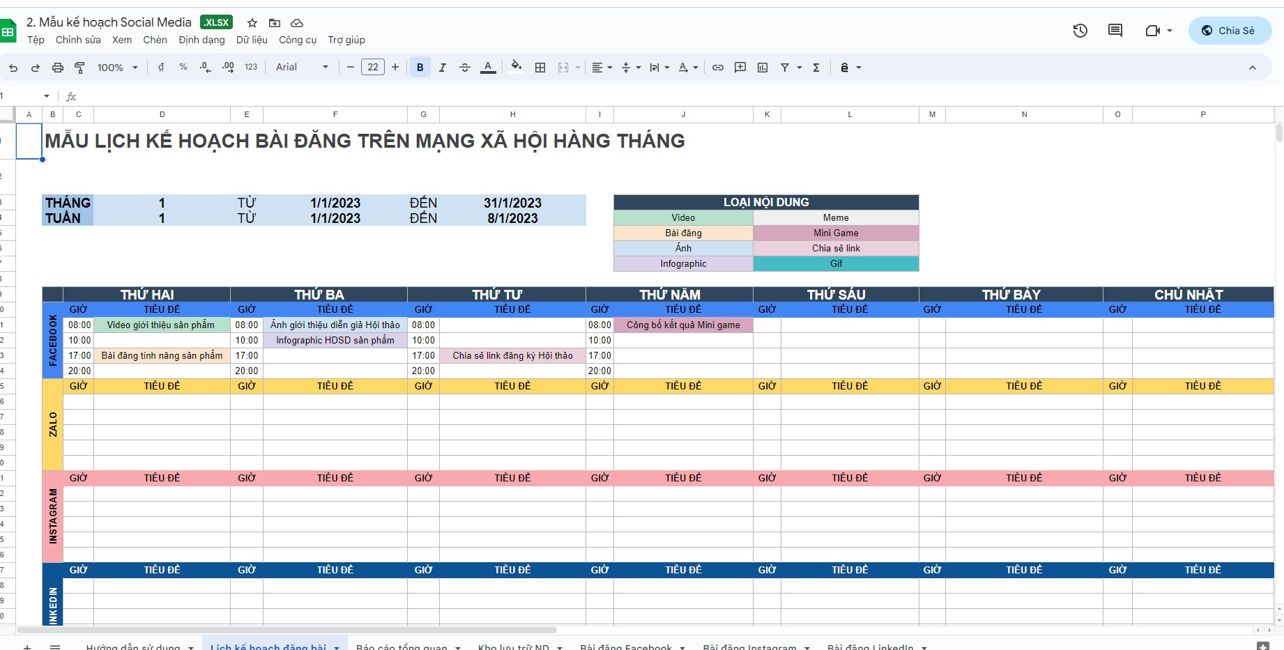Star the document

pyautogui.click(x=252, y=23)
